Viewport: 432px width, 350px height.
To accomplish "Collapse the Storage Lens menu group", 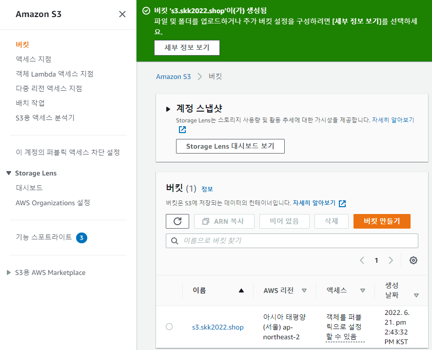I will (9, 173).
